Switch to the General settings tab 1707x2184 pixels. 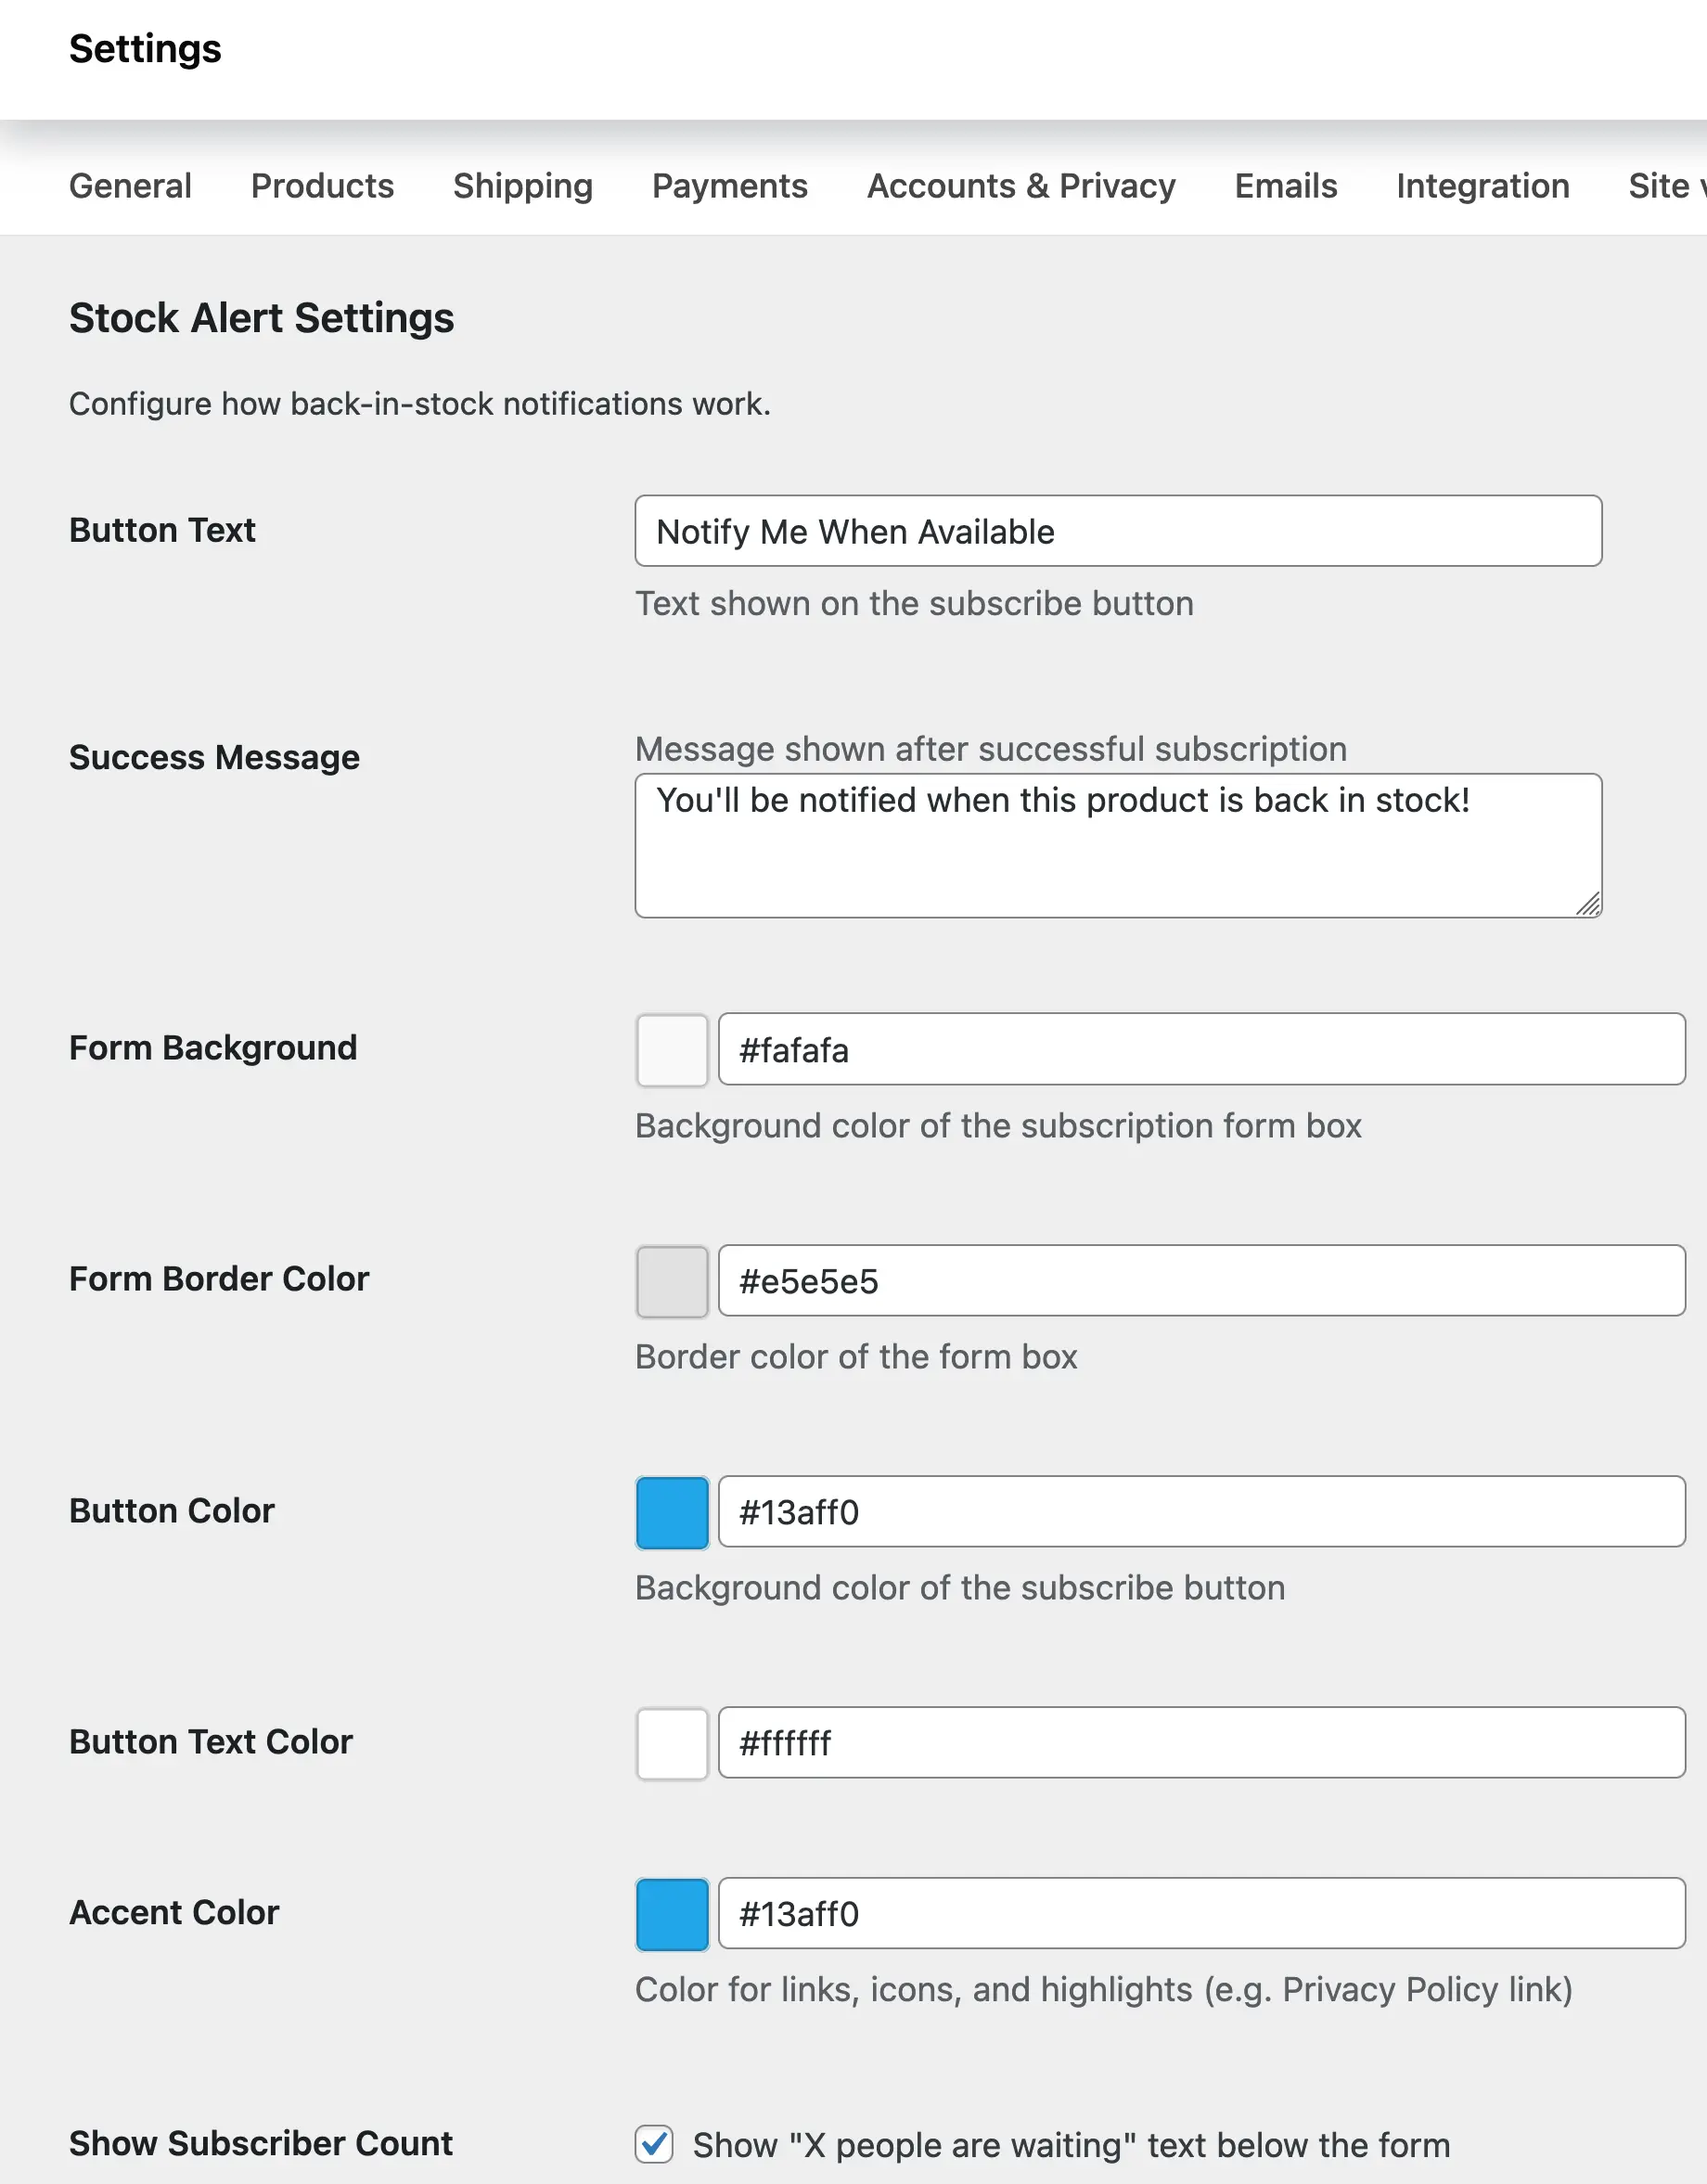[x=130, y=185]
